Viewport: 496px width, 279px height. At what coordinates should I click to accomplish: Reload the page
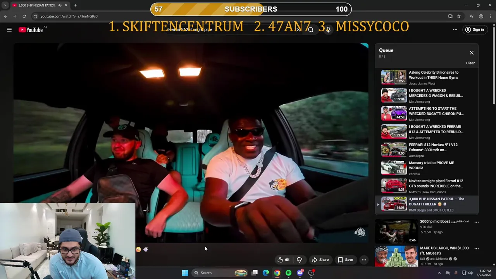tap(24, 16)
